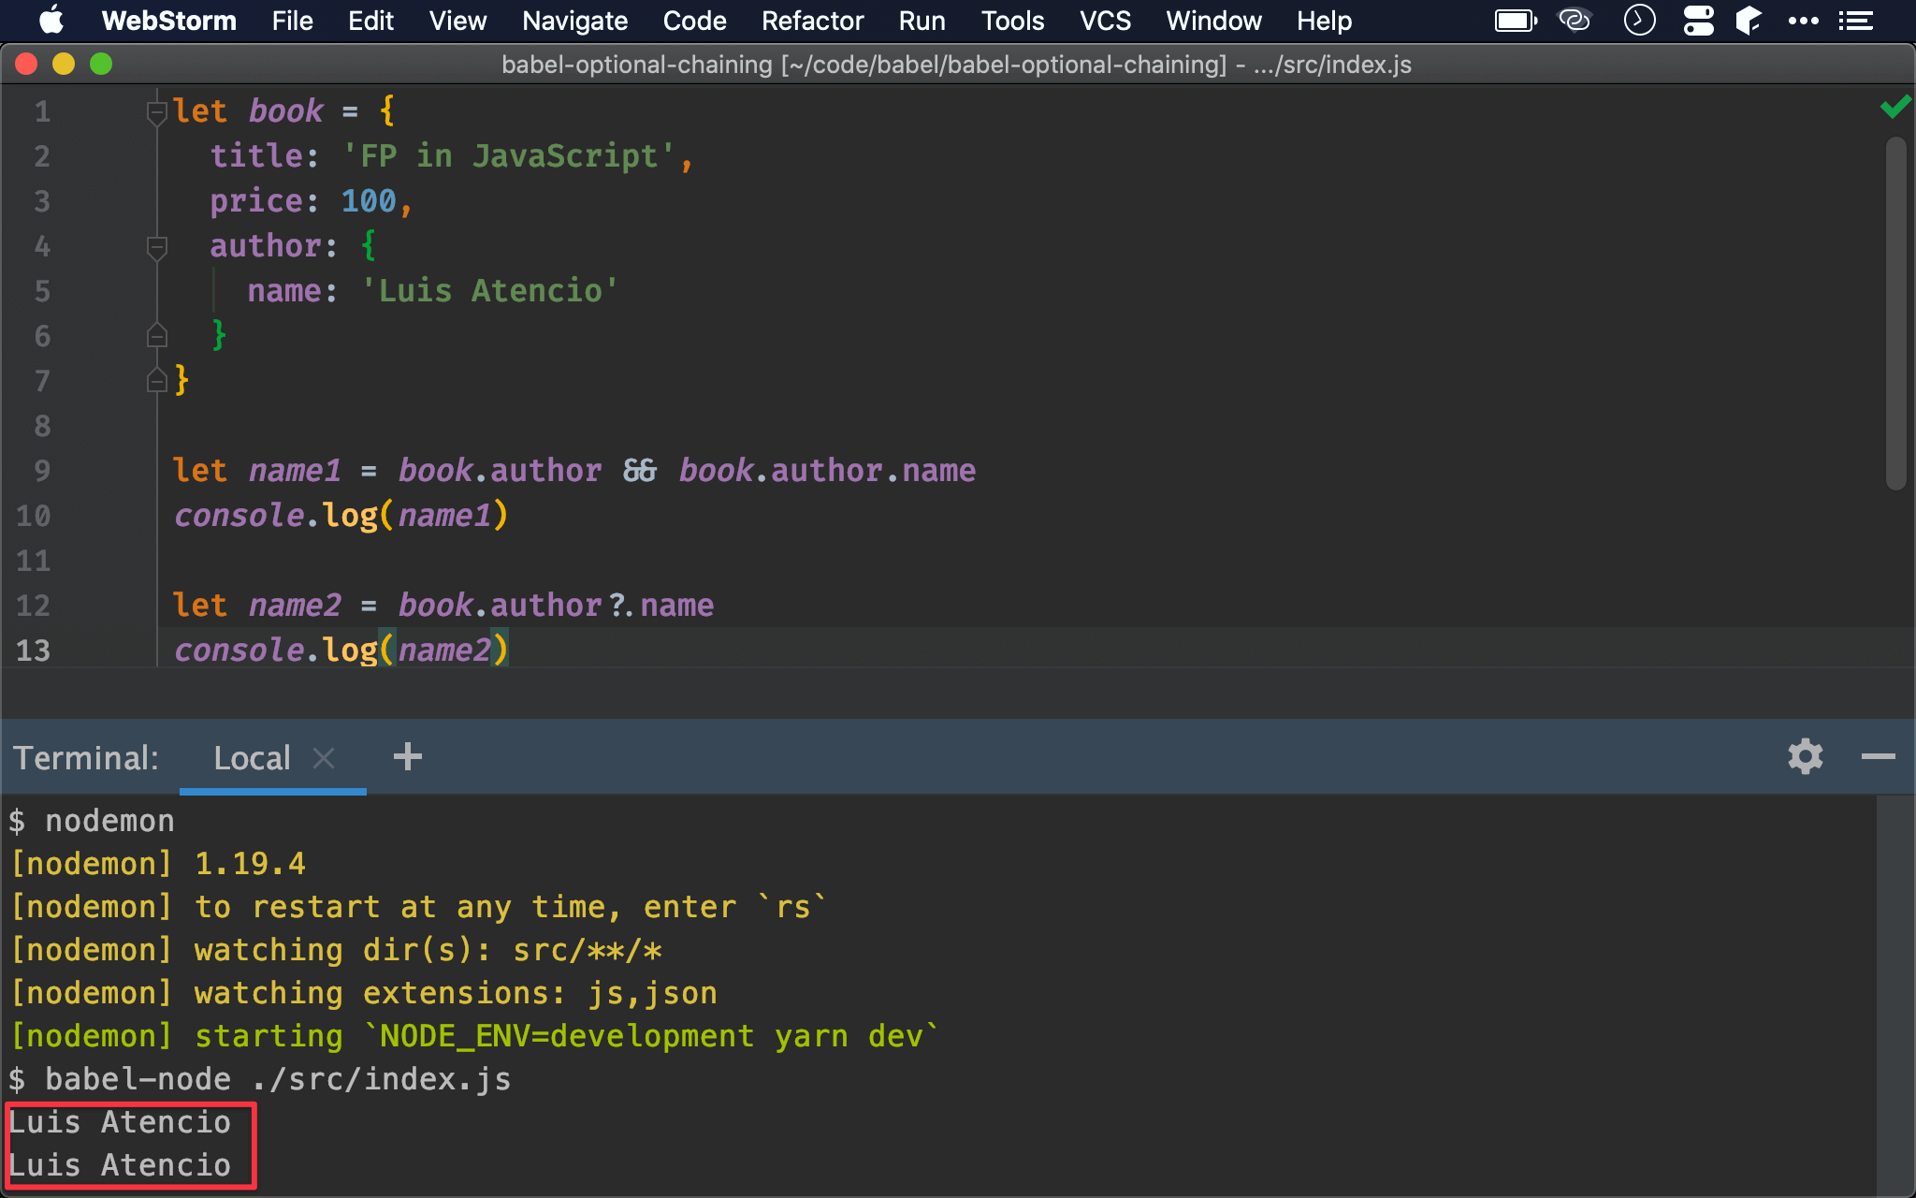1916x1198 pixels.
Task: Click the battery status icon
Action: coord(1516,21)
